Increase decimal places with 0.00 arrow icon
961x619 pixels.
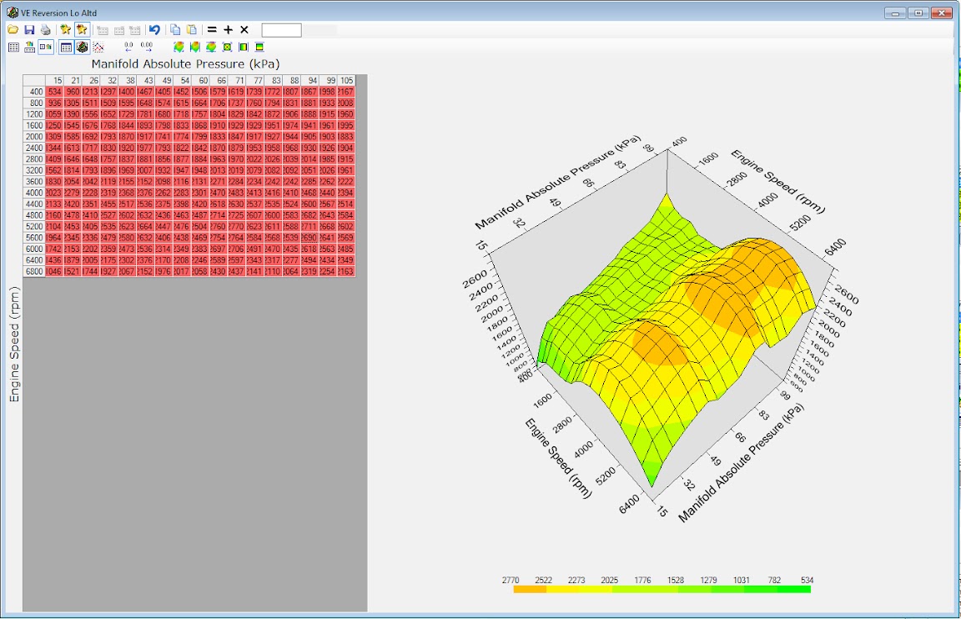pyautogui.click(x=147, y=48)
